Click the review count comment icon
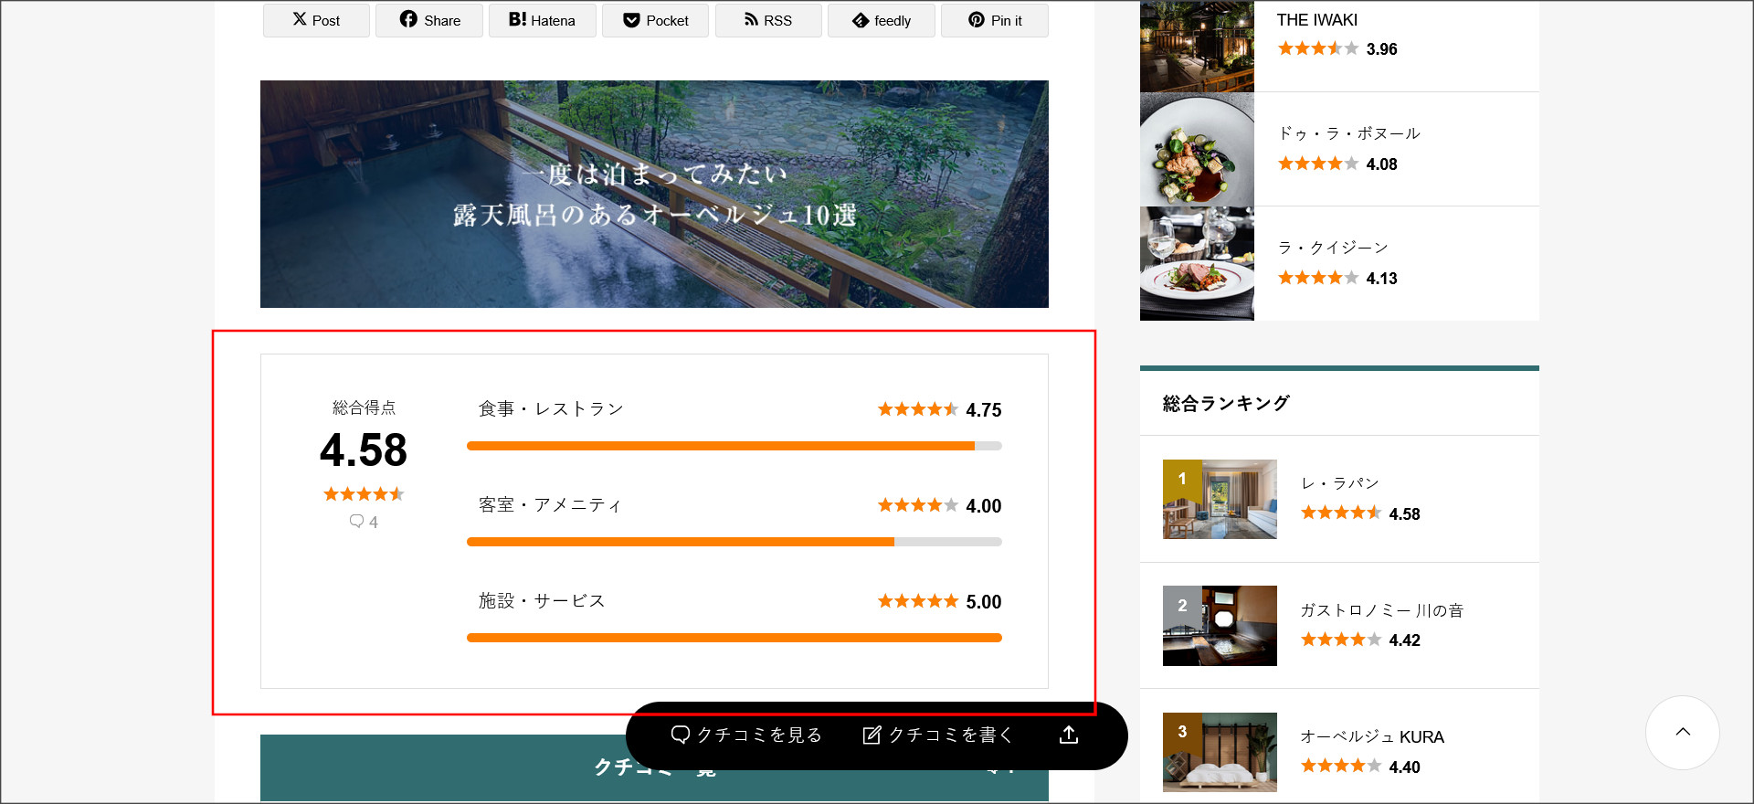This screenshot has height=804, width=1754. pyautogui.click(x=357, y=522)
